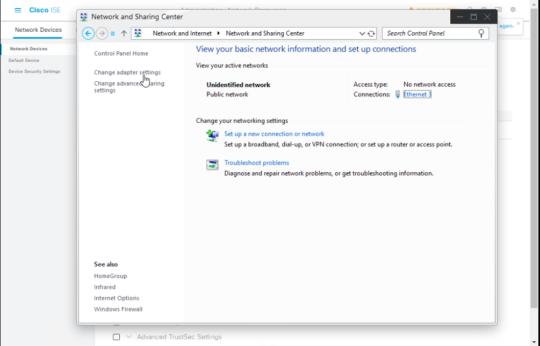Click the Ethernet 3 adapter icon
540x346 pixels.
pyautogui.click(x=398, y=94)
